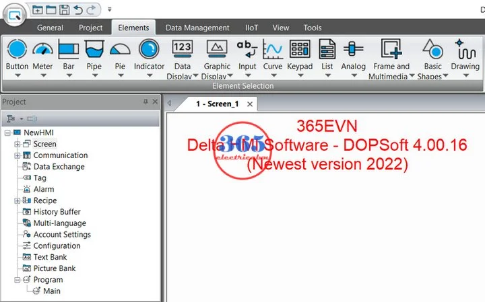The width and height of the screenshot is (485, 302).
Task: Close the Screen_1 tab
Action: pos(250,104)
